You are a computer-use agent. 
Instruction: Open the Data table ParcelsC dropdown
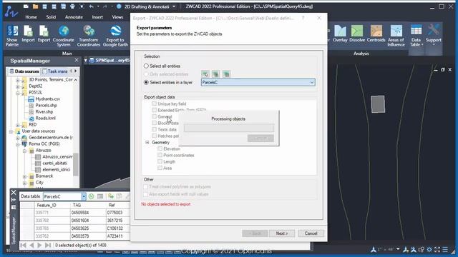tap(84, 196)
